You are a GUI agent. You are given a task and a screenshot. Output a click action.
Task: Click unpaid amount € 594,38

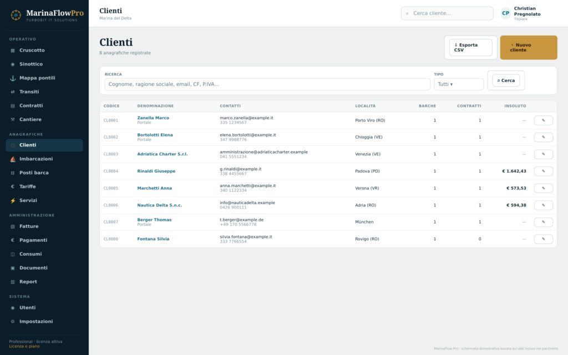pos(516,205)
